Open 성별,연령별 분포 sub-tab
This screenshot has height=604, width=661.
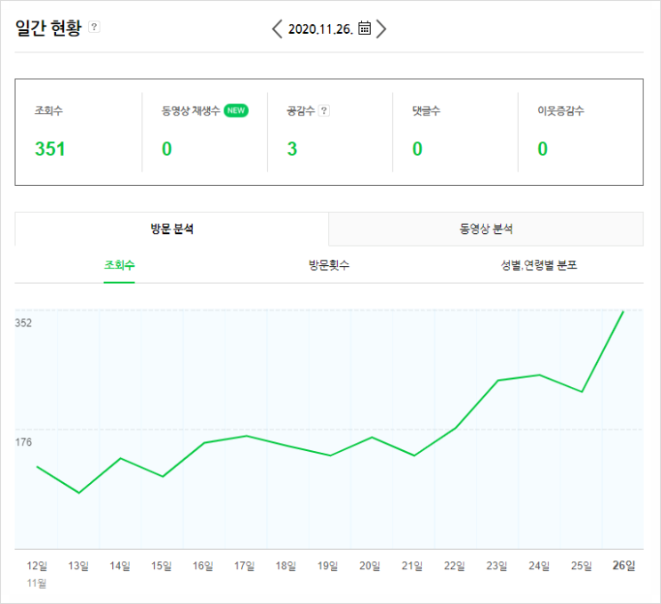coord(539,265)
